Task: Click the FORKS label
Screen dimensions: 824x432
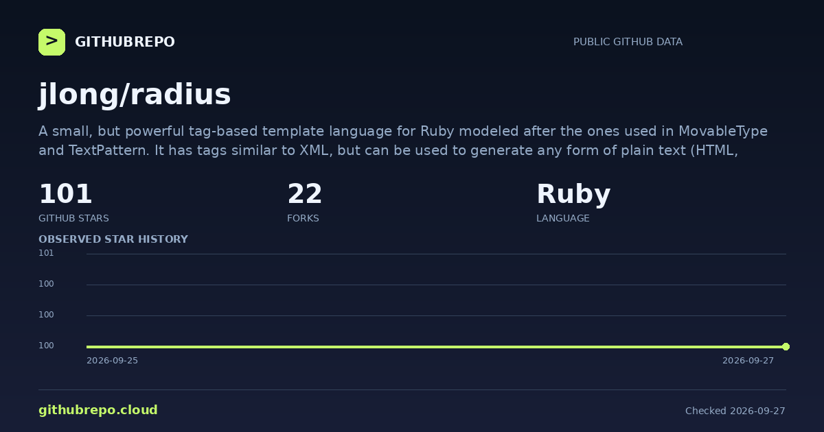Action: pyautogui.click(x=303, y=218)
